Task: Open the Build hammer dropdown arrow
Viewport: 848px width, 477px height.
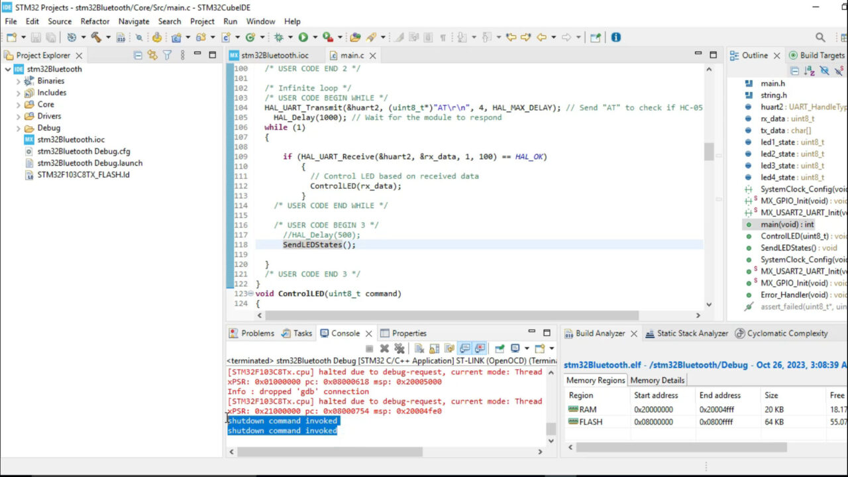Action: 108,38
